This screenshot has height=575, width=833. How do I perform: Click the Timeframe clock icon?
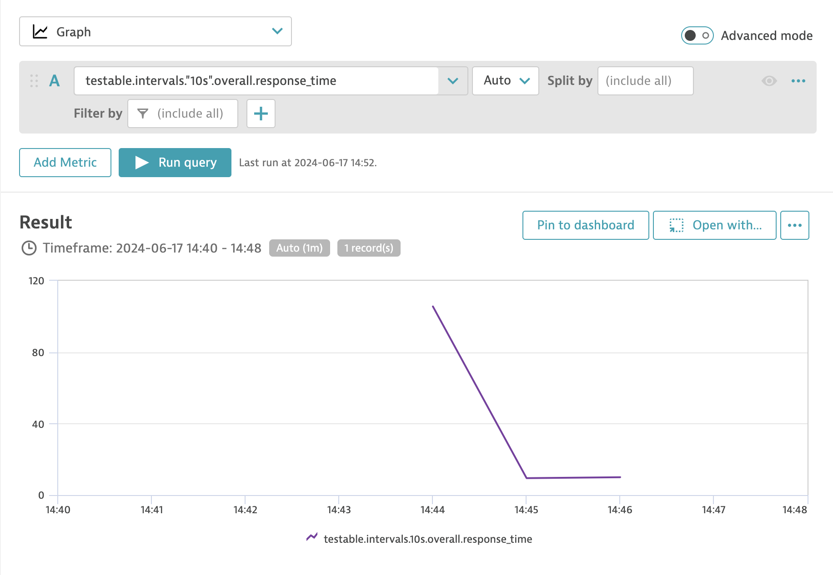[x=29, y=248]
